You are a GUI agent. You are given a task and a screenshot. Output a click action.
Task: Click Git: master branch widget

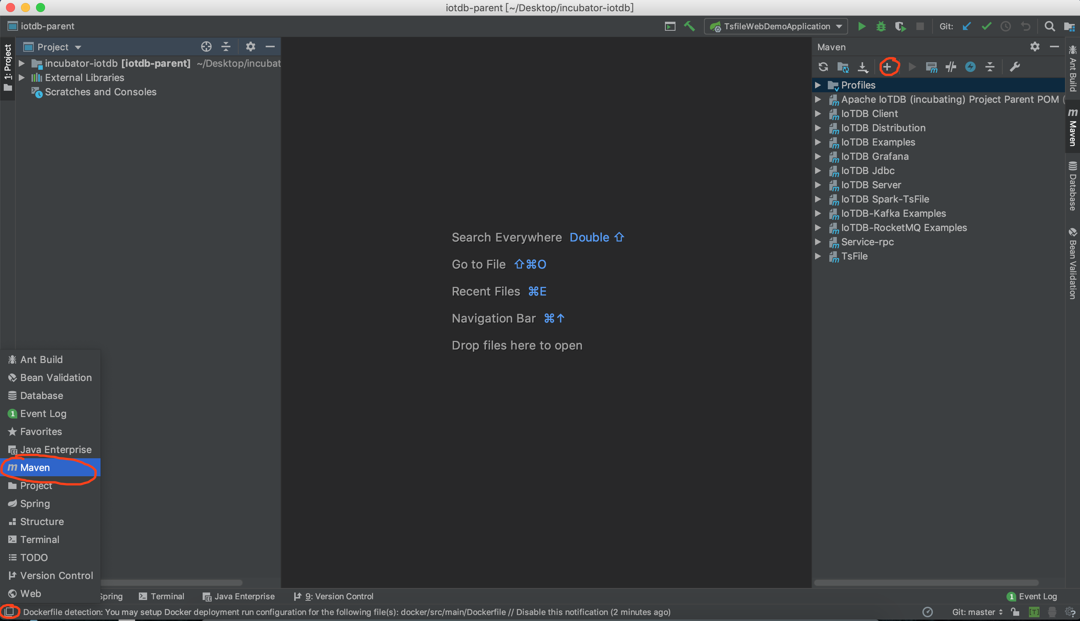tap(977, 612)
